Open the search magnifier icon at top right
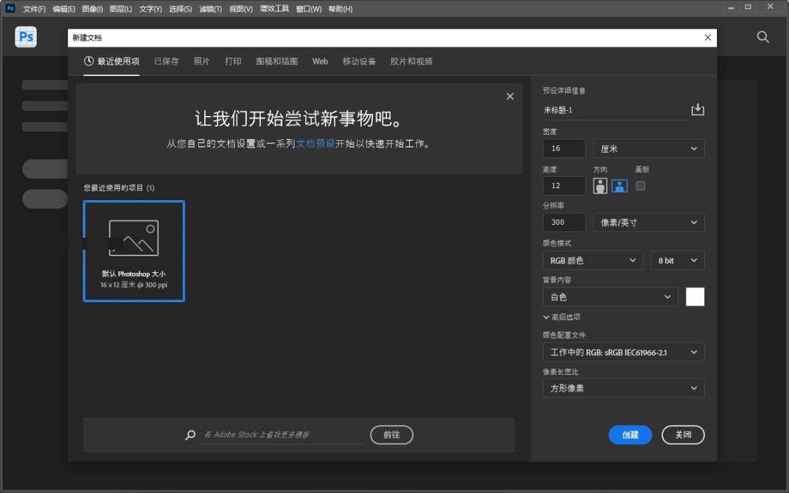 [763, 37]
